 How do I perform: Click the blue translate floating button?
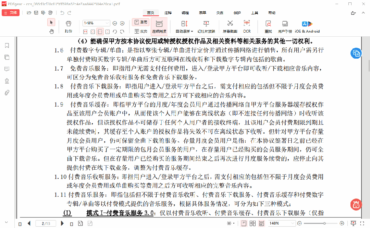point(356,53)
